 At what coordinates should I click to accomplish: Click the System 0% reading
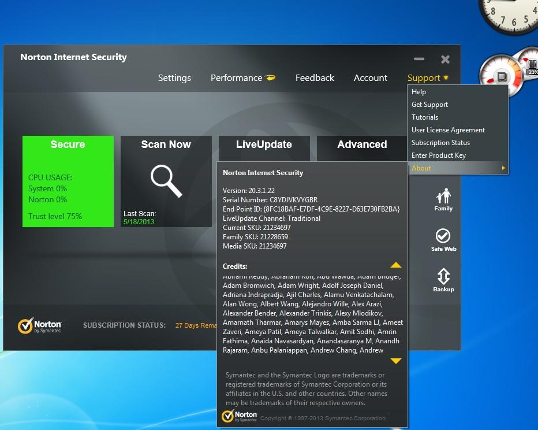point(47,188)
